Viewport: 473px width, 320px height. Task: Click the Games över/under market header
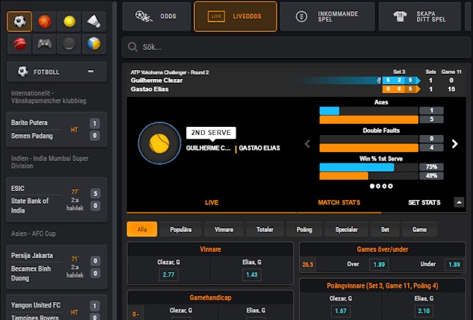[383, 249]
